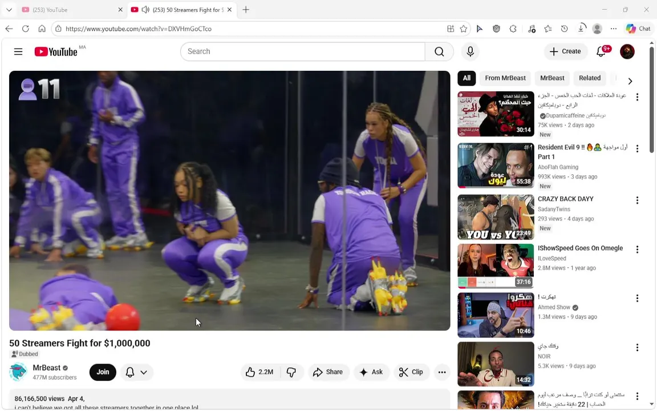
Task: Click the Share button
Action: coord(328,372)
